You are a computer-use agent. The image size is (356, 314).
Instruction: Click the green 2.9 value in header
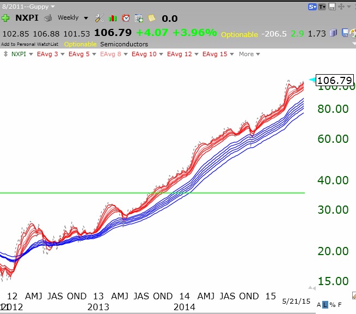coord(297,34)
